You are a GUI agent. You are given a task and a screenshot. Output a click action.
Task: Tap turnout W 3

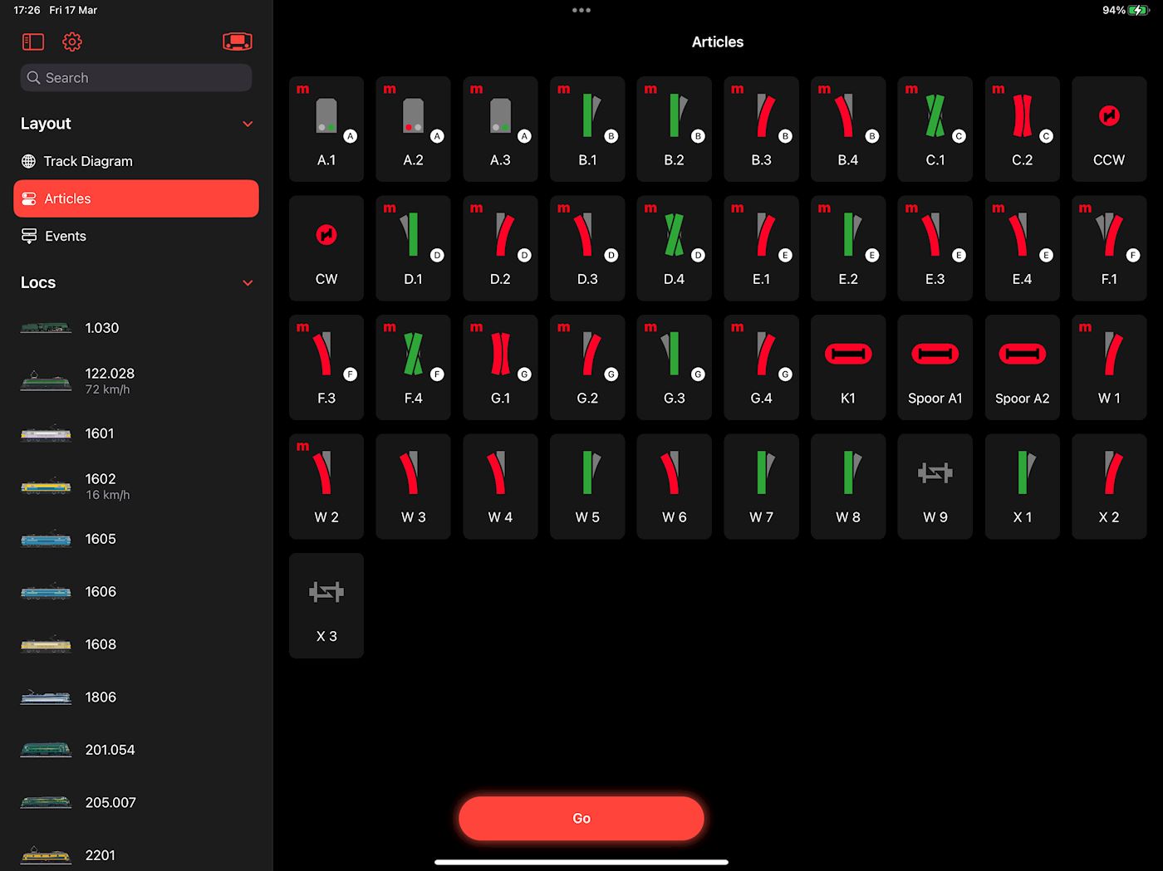pyautogui.click(x=413, y=487)
